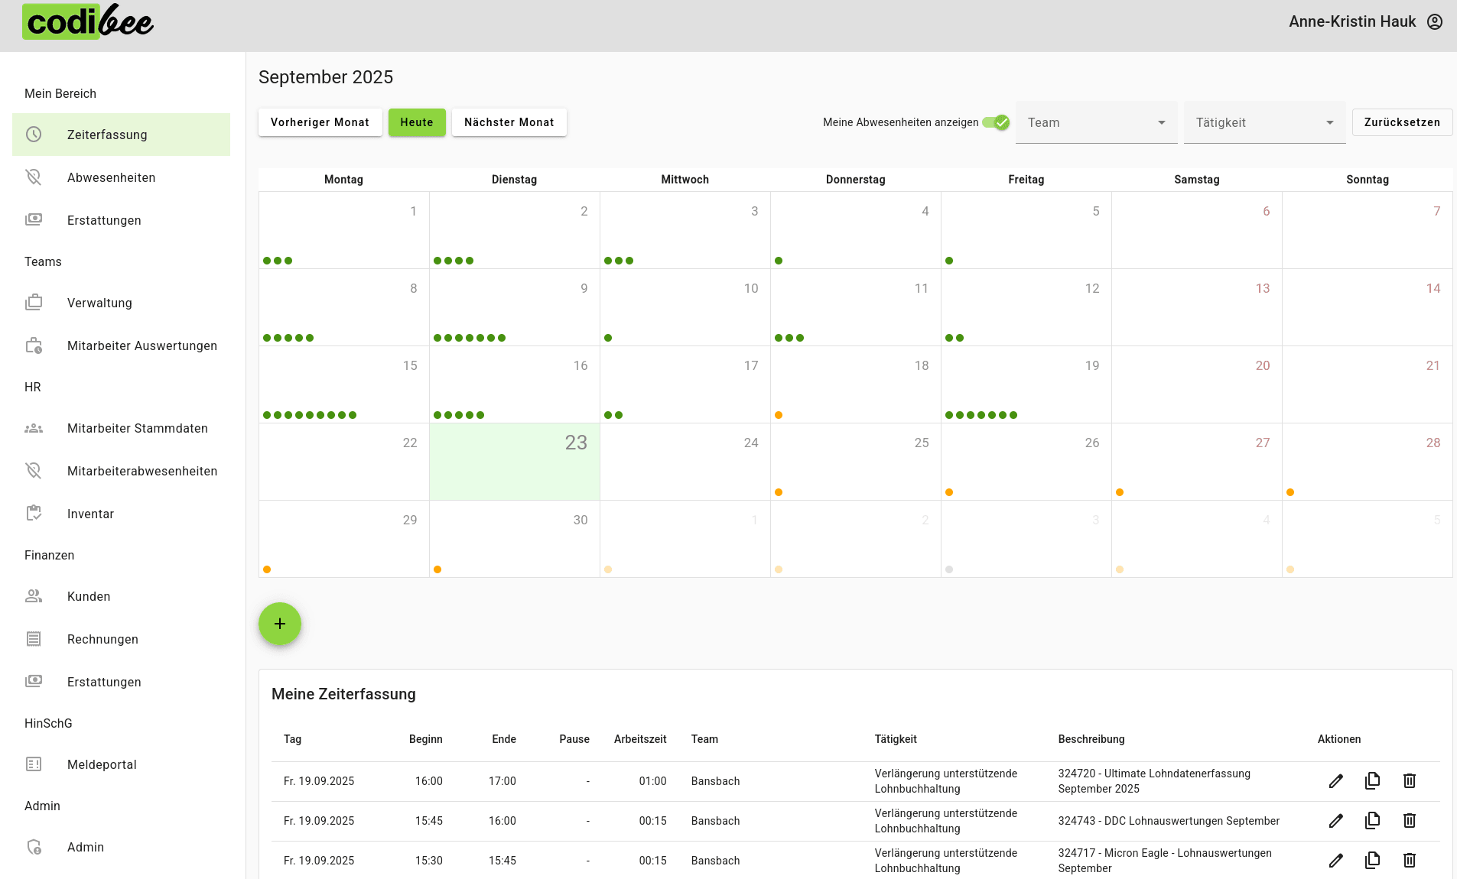Screen dimensions: 1457x879
Task: Open the user account profile icon
Action: pos(1435,21)
